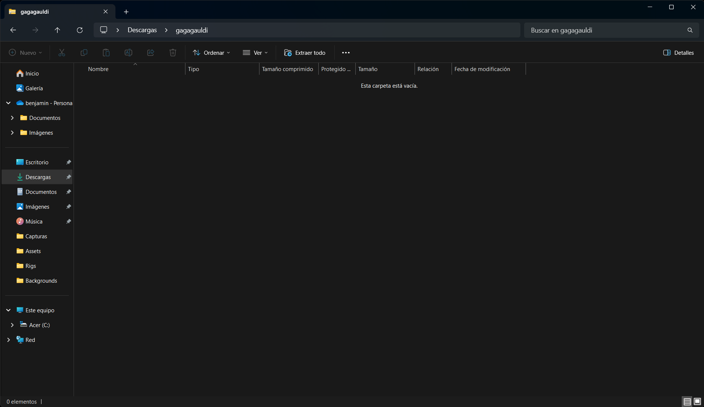Collapse the Este equipo node

(x=8, y=310)
